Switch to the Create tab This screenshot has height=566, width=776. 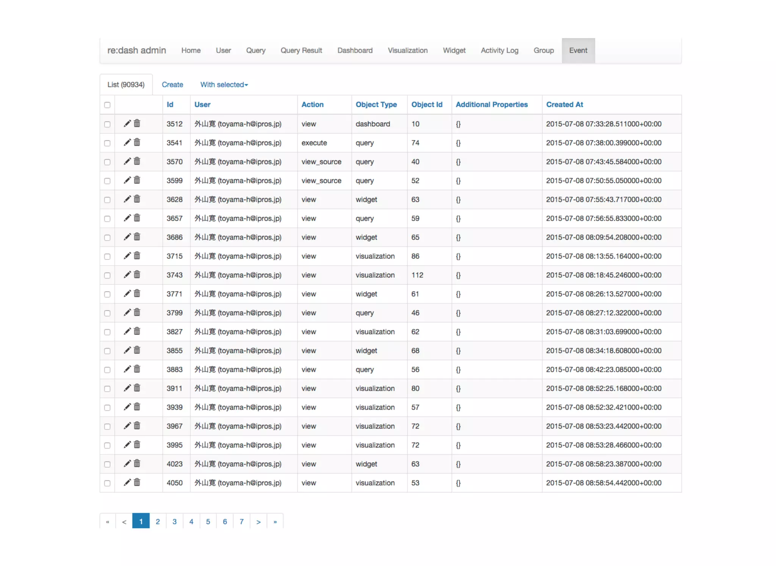click(x=172, y=84)
